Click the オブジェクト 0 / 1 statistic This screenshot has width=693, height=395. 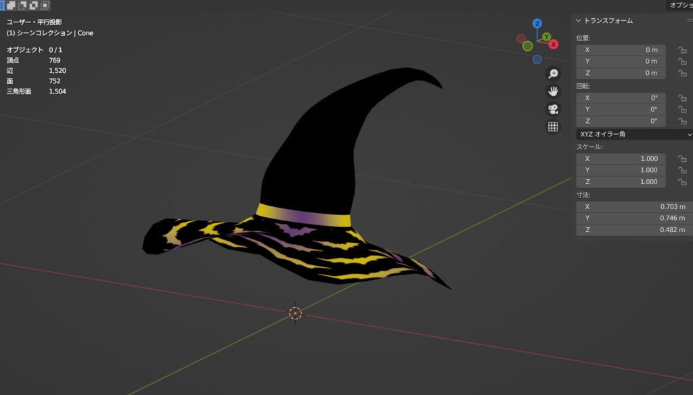35,50
